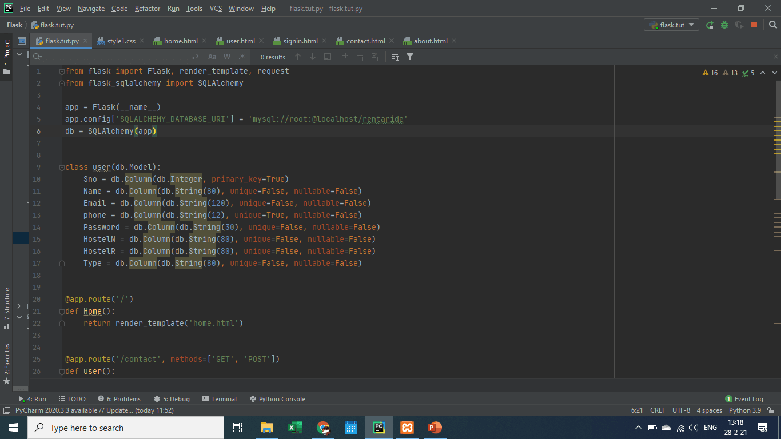Open the Refactor menu
Viewport: 781px width, 439px height.
click(x=148, y=8)
